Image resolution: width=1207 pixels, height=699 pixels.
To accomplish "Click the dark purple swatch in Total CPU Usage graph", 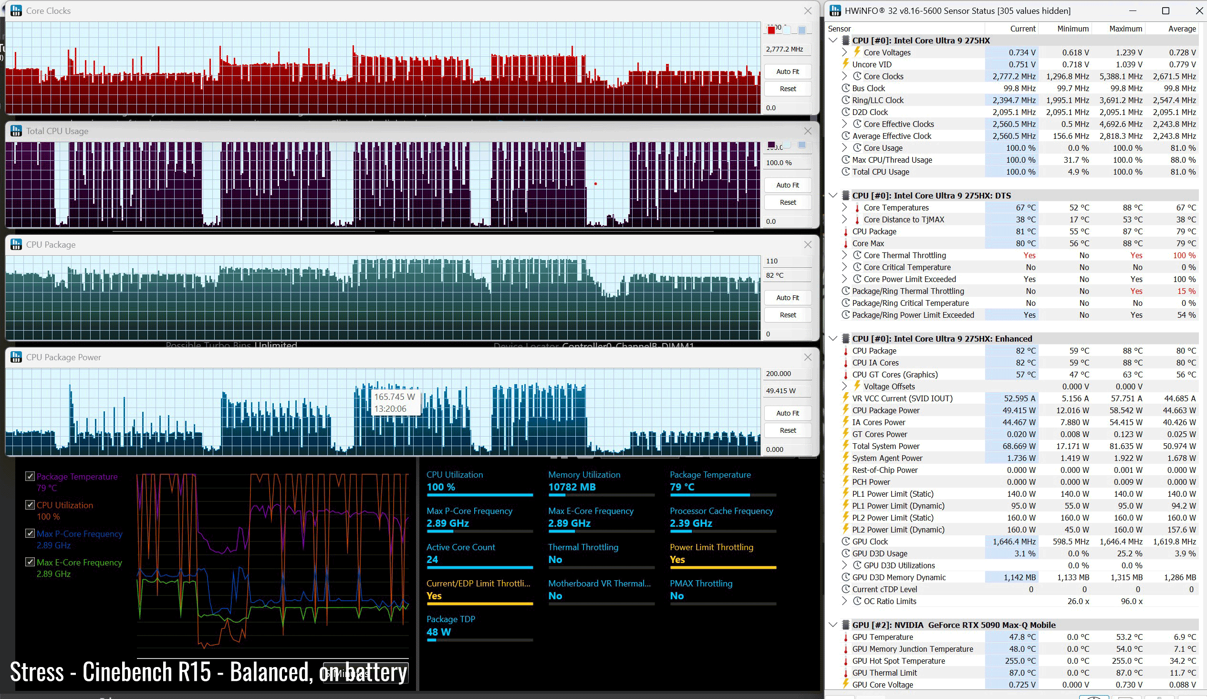I will coord(771,145).
